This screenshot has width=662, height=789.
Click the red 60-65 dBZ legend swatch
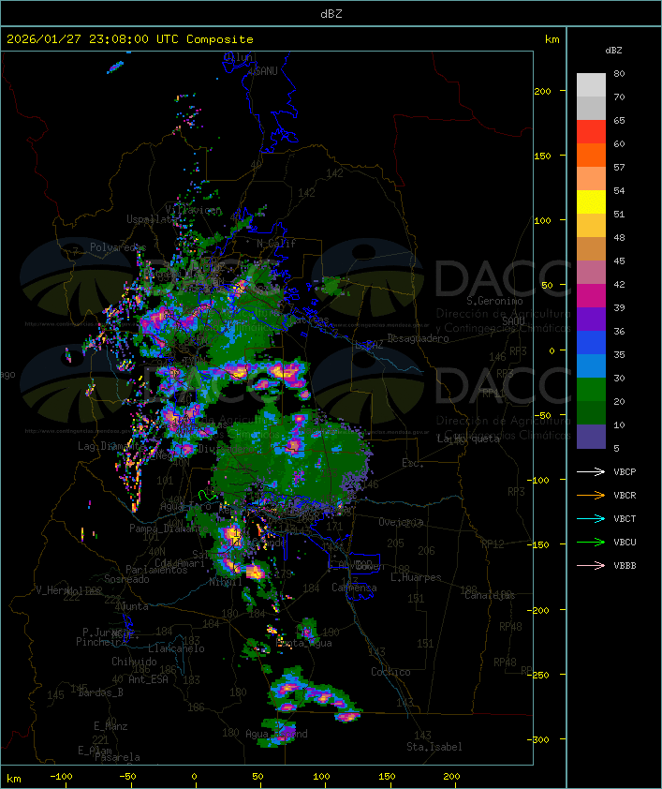[x=591, y=132]
